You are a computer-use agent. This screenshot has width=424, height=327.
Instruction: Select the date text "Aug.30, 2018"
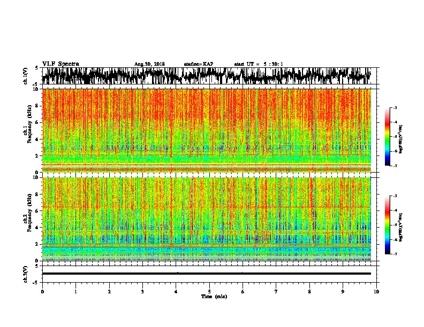point(149,64)
